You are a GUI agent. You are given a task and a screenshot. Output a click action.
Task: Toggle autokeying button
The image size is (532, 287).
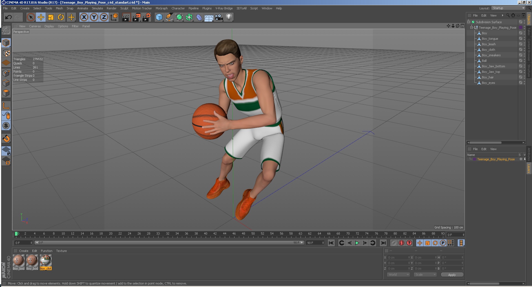(401, 243)
